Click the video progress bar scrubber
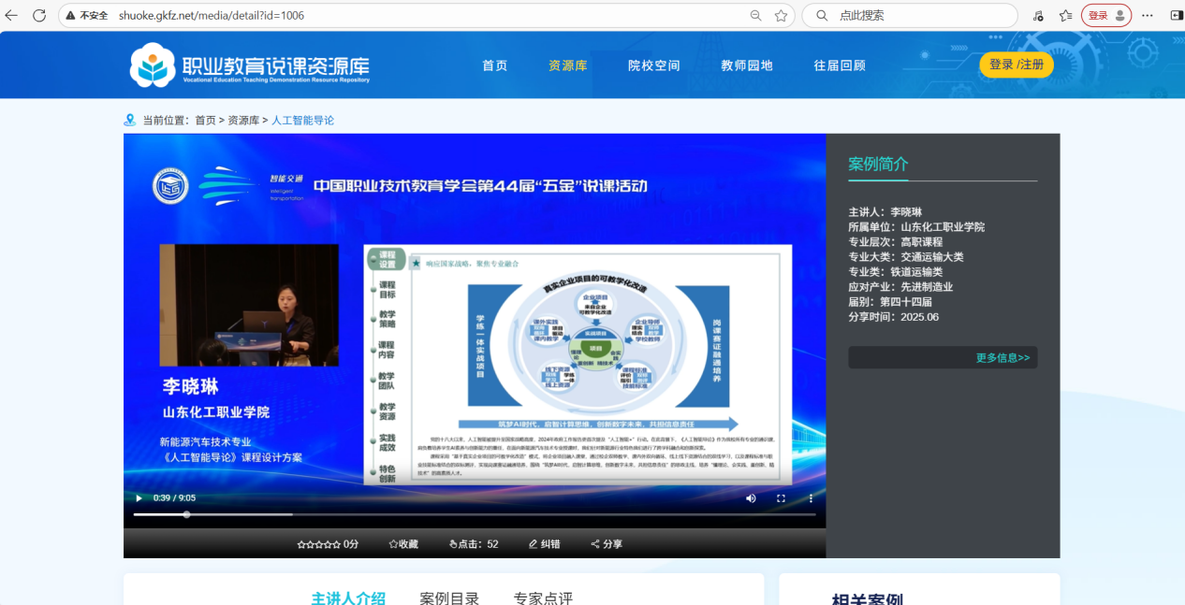 click(x=187, y=514)
